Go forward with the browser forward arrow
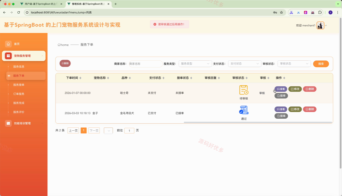Viewport: 342px width, 196px height. 11,12
